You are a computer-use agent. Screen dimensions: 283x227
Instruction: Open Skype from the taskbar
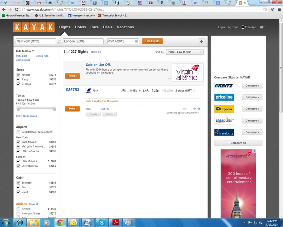[x=102, y=223]
